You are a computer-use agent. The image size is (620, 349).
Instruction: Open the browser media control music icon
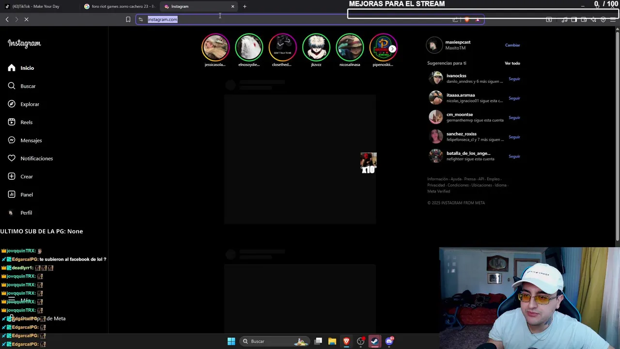pos(564,19)
